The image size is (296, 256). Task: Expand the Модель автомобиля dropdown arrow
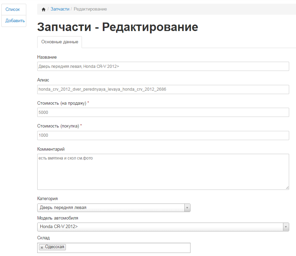[x=285, y=227]
